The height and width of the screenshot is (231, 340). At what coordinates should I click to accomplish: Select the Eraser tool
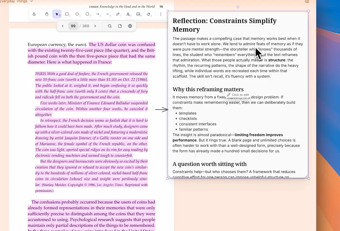click(148, 14)
